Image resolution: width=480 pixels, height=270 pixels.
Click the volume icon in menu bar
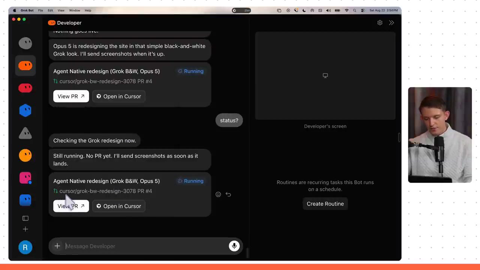(328, 10)
